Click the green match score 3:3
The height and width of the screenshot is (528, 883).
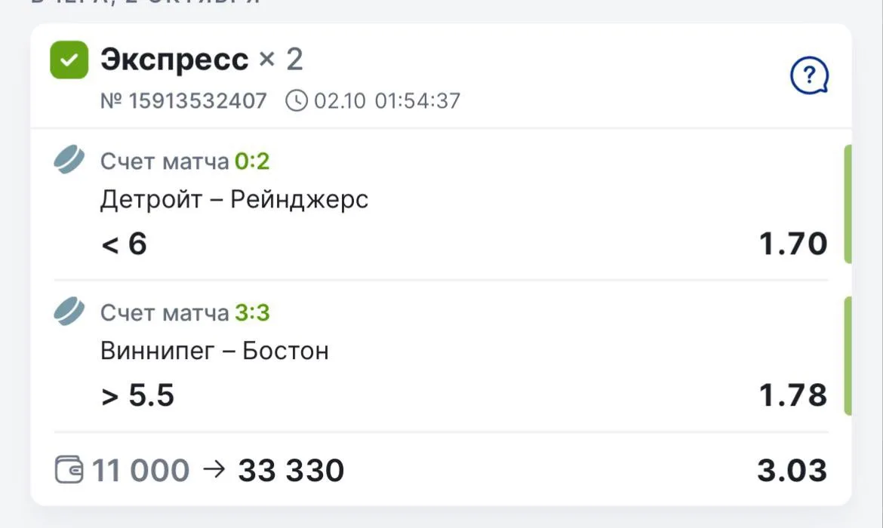(252, 313)
